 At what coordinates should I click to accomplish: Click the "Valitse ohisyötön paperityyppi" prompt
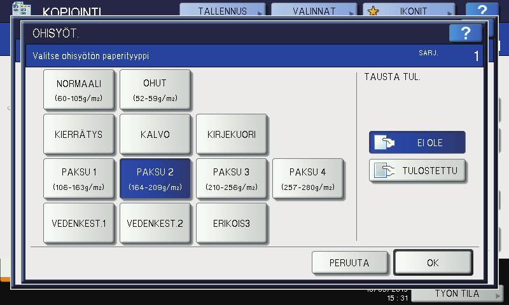90,56
